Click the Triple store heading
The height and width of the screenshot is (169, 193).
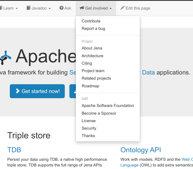tap(29, 136)
